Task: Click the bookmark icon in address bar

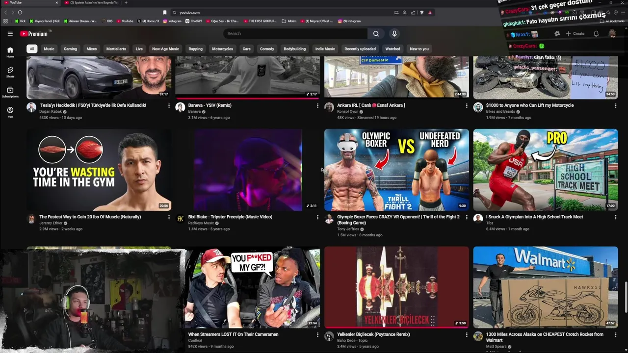Action: (165, 12)
